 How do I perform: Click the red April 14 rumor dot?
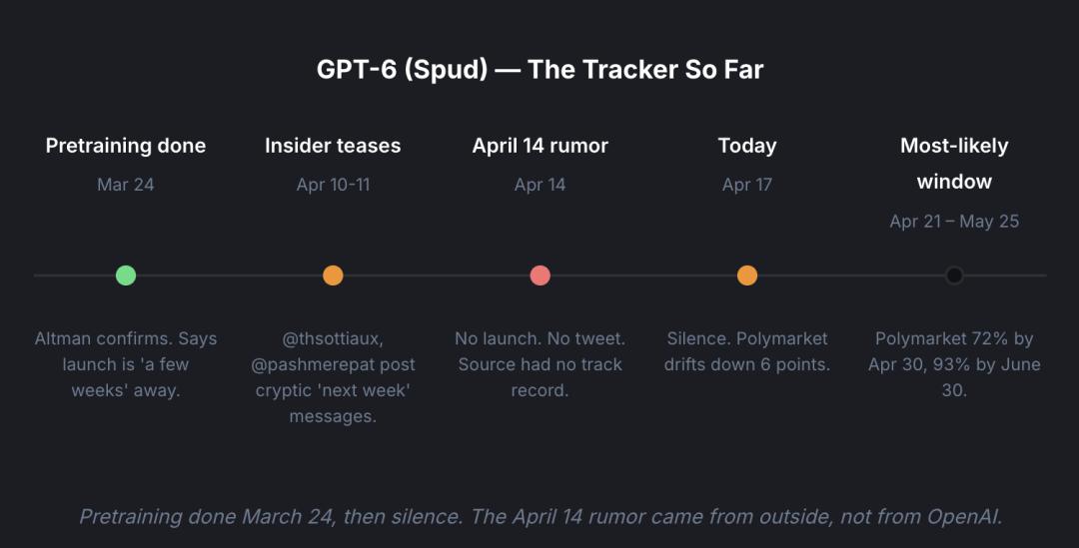click(540, 275)
